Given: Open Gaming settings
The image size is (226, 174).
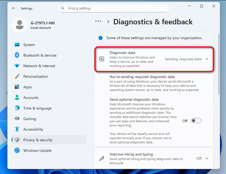Looking at the screenshot, I should pyautogui.click(x=49, y=119).
